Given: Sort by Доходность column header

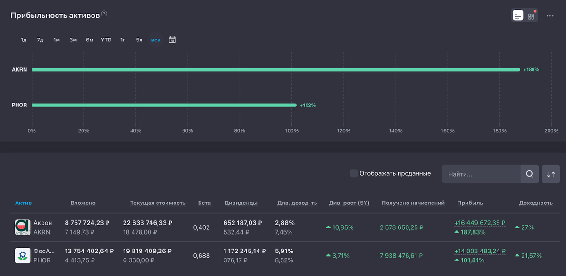Looking at the screenshot, I should click(535, 203).
